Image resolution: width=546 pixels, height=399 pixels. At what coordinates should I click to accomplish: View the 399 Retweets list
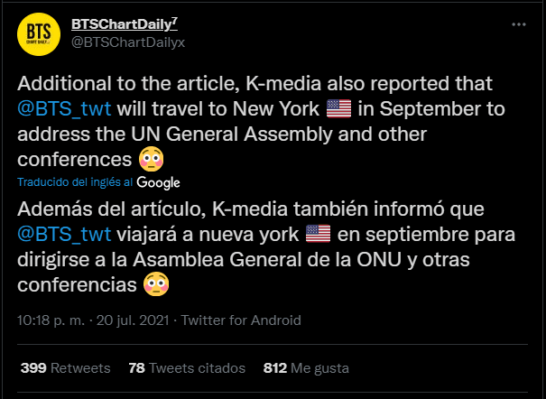coord(65,368)
